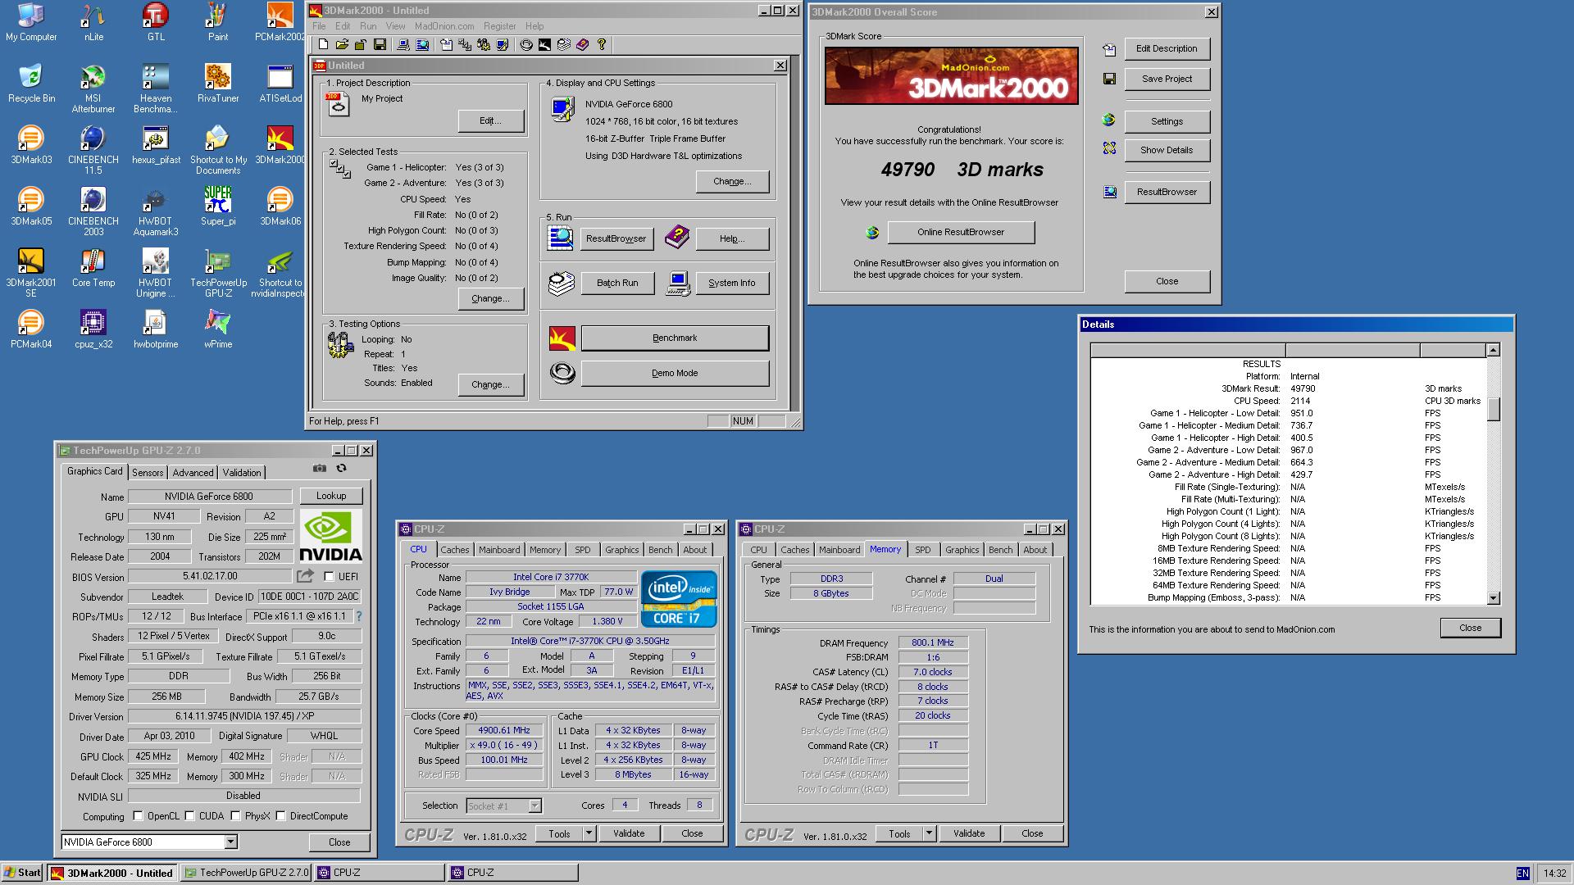Open the HWBOT Aquamark3 desktop icon
The width and height of the screenshot is (1574, 885).
coord(156,212)
